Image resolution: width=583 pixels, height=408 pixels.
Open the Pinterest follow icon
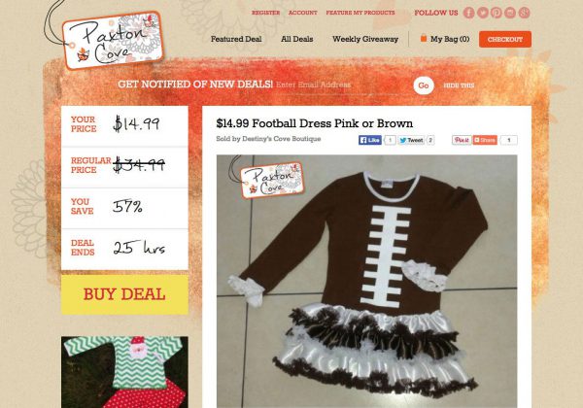click(497, 13)
